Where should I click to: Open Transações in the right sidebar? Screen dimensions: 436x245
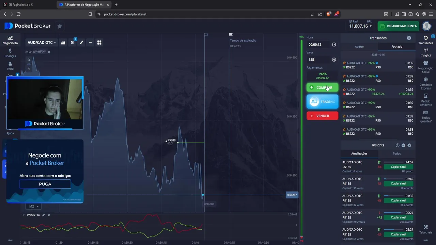pyautogui.click(x=425, y=40)
